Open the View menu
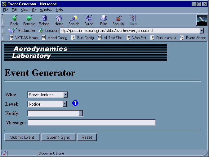This screenshot has height=157, width=209. 24,10
